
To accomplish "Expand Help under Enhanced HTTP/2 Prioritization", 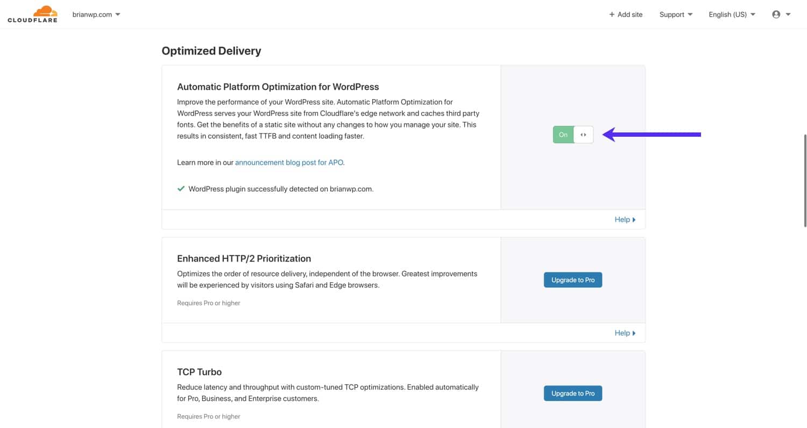I will [x=625, y=333].
